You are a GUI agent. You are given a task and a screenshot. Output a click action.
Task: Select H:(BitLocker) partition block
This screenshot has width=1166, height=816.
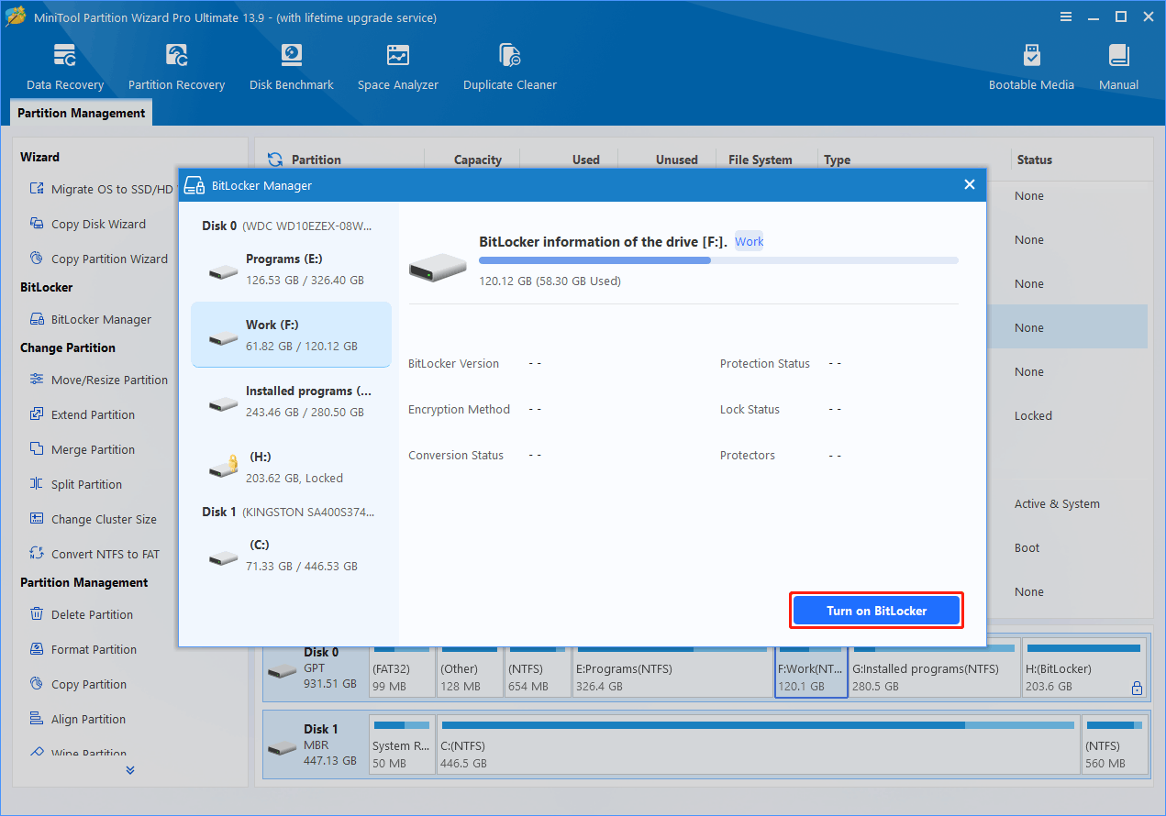coord(1084,669)
